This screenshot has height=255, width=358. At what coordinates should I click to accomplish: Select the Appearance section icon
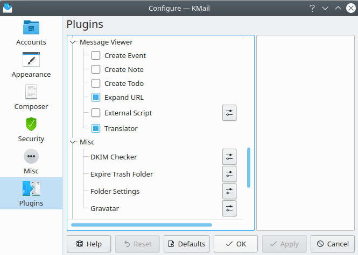click(x=31, y=64)
